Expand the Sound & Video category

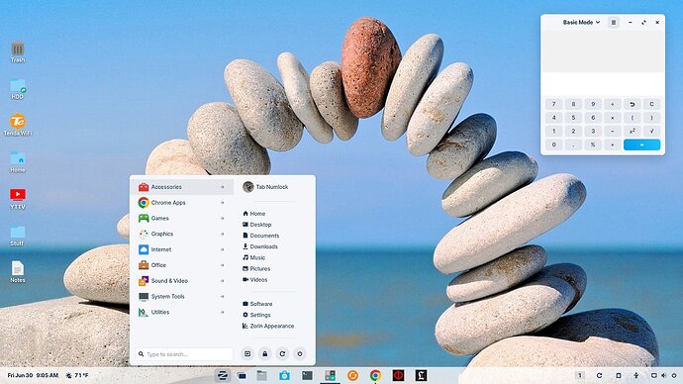182,281
